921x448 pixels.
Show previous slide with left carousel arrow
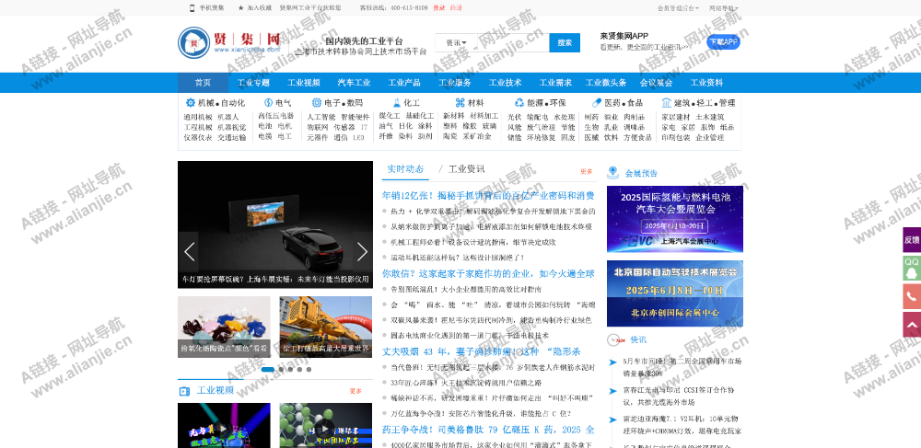click(189, 252)
